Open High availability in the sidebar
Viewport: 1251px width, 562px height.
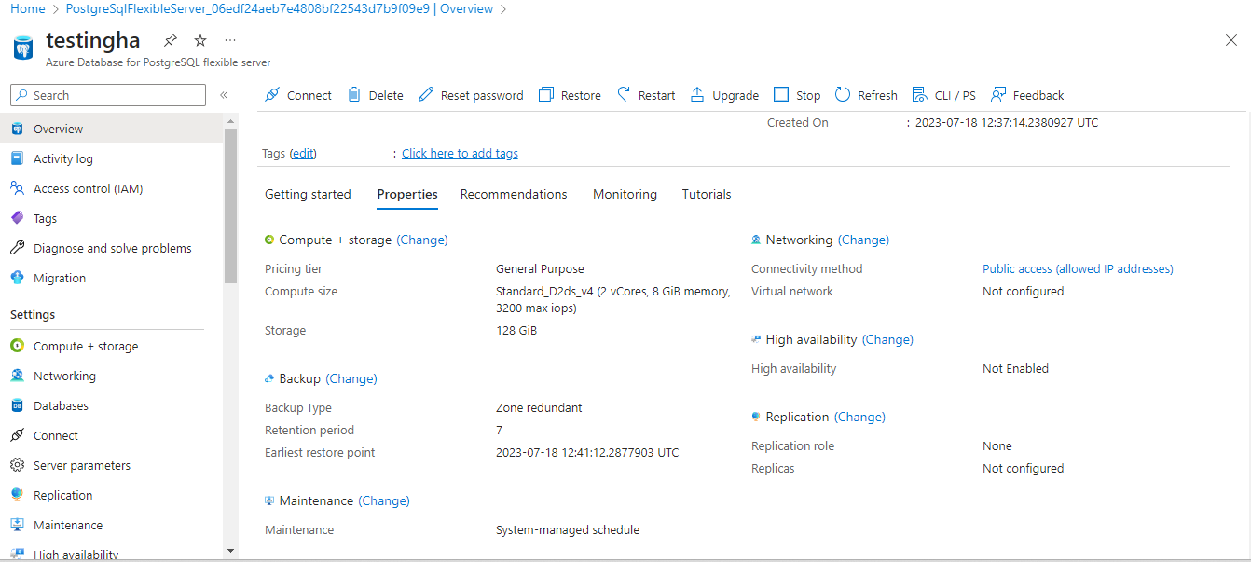(x=76, y=555)
